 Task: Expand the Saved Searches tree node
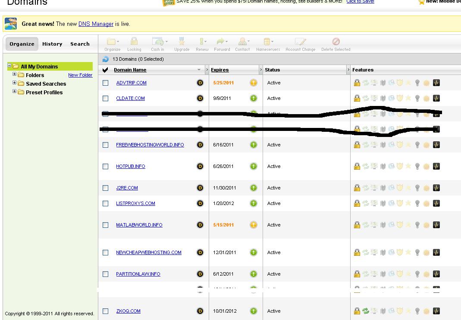(x=14, y=83)
